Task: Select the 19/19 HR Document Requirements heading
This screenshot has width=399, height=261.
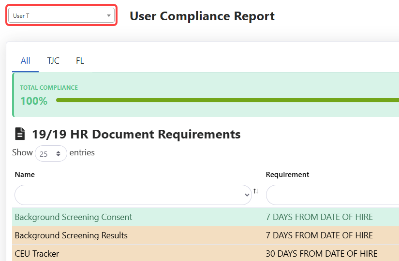Action: 136,134
